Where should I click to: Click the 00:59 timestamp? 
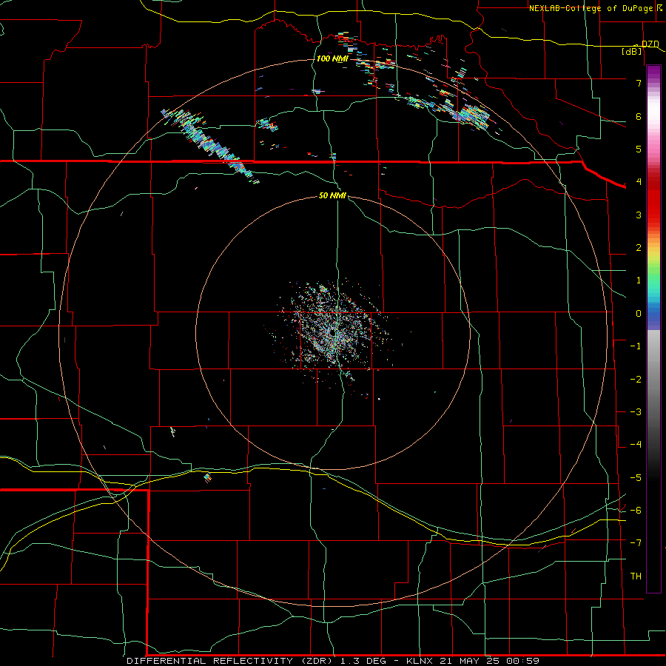coord(522,661)
